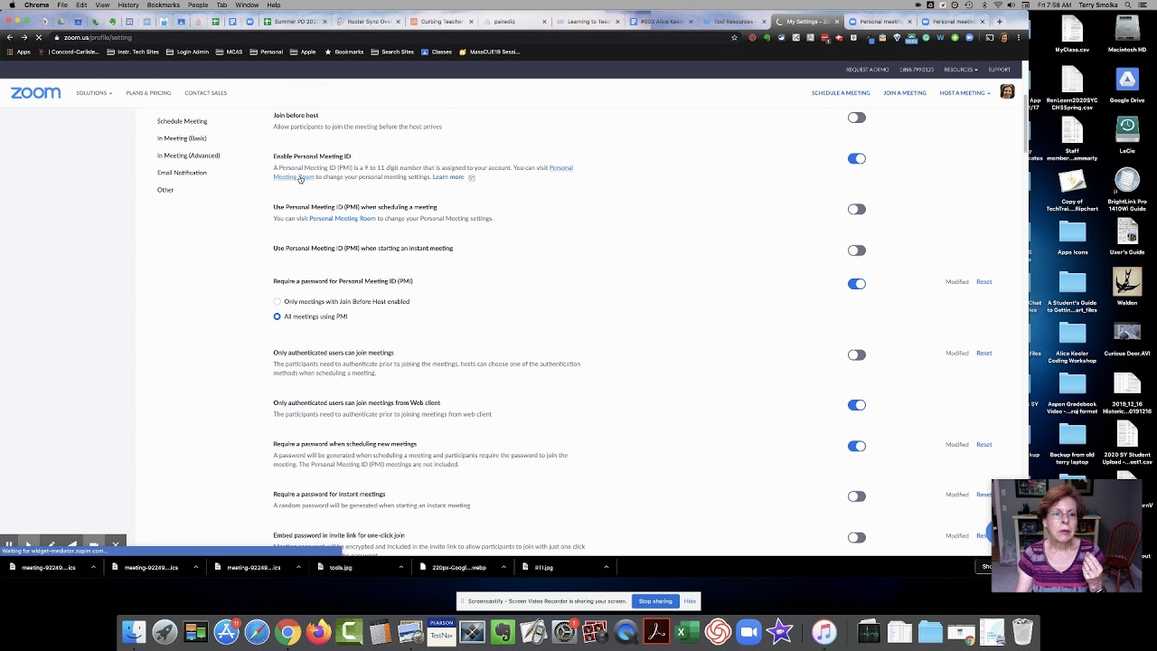The height and width of the screenshot is (651, 1157).
Task: Toggle authenticated users from Web client switch
Action: click(856, 405)
